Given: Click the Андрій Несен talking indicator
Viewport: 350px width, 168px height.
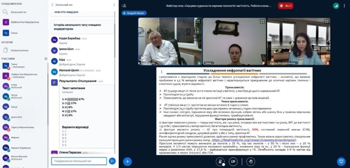Looking at the screenshot, I should click(134, 13).
